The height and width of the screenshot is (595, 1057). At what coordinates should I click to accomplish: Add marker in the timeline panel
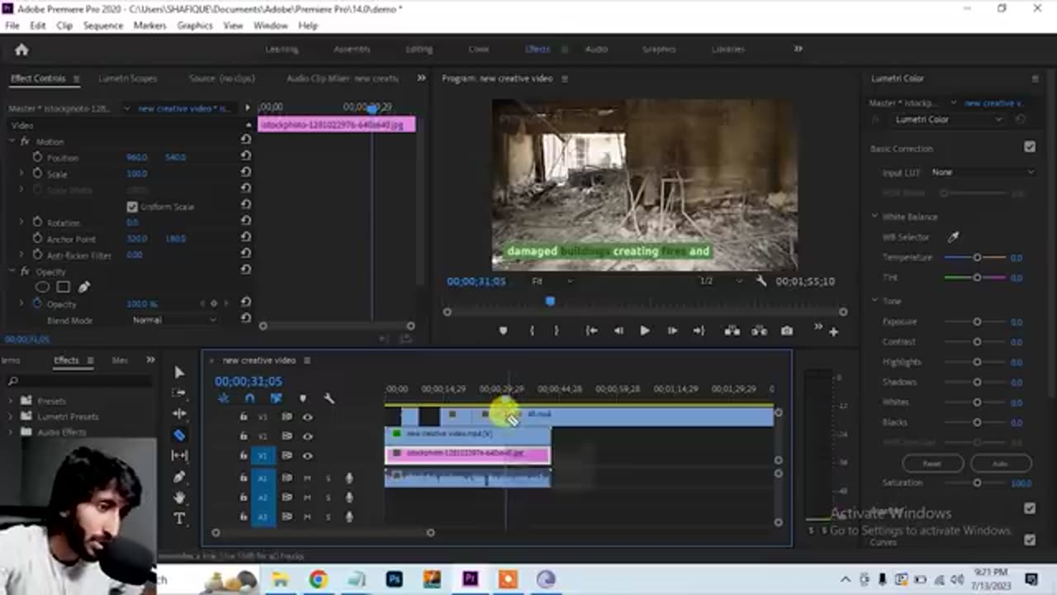coord(302,398)
